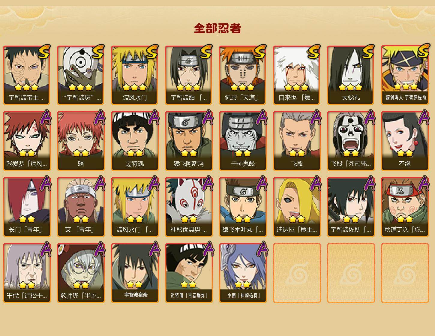
Task: Click the 迪达拉 blonde ninja card
Action: (297, 207)
